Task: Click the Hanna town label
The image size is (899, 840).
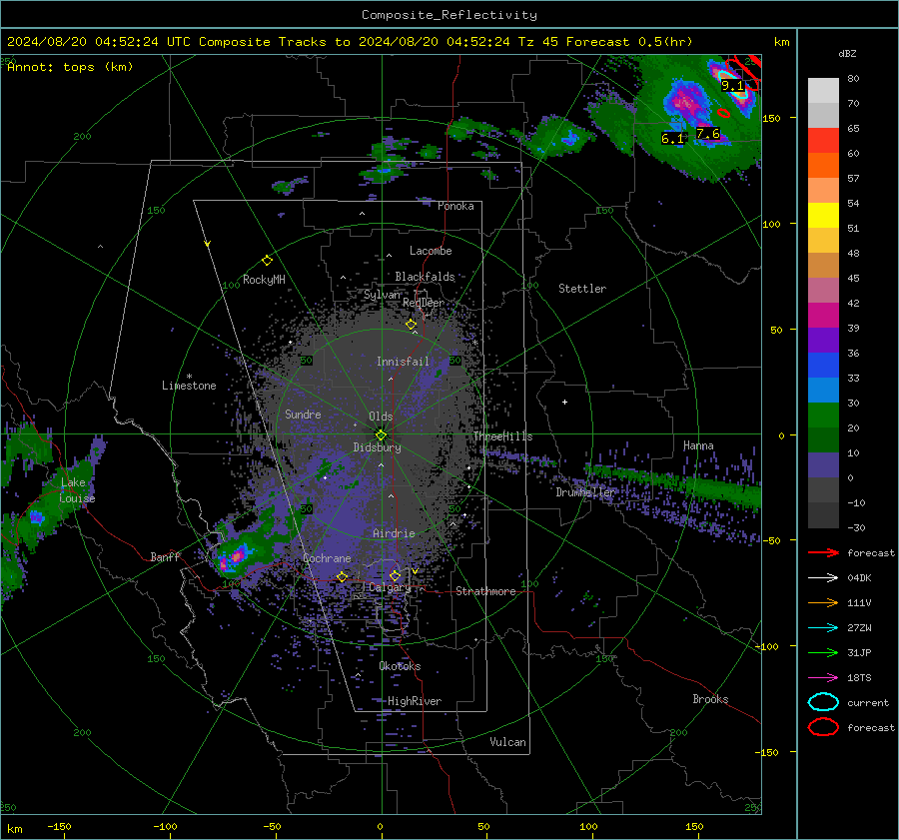Action: (x=698, y=445)
